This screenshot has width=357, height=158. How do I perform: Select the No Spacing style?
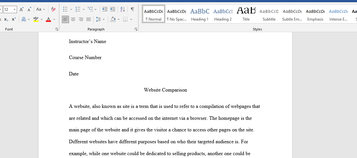point(177,14)
